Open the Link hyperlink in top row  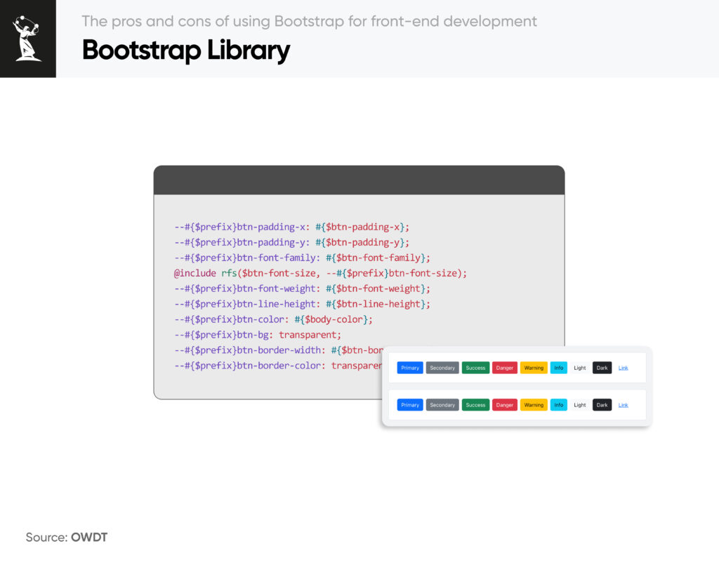623,367
